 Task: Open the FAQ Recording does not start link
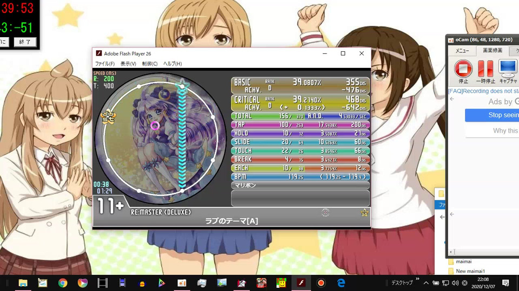483,91
